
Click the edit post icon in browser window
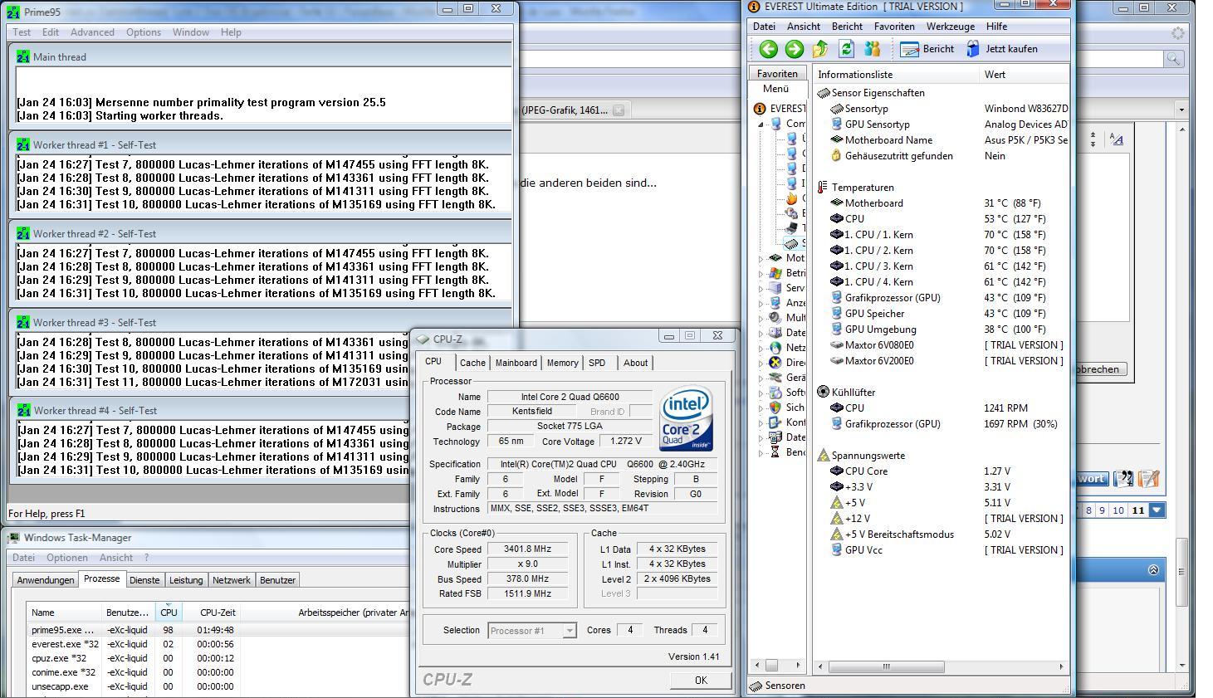tap(1149, 478)
